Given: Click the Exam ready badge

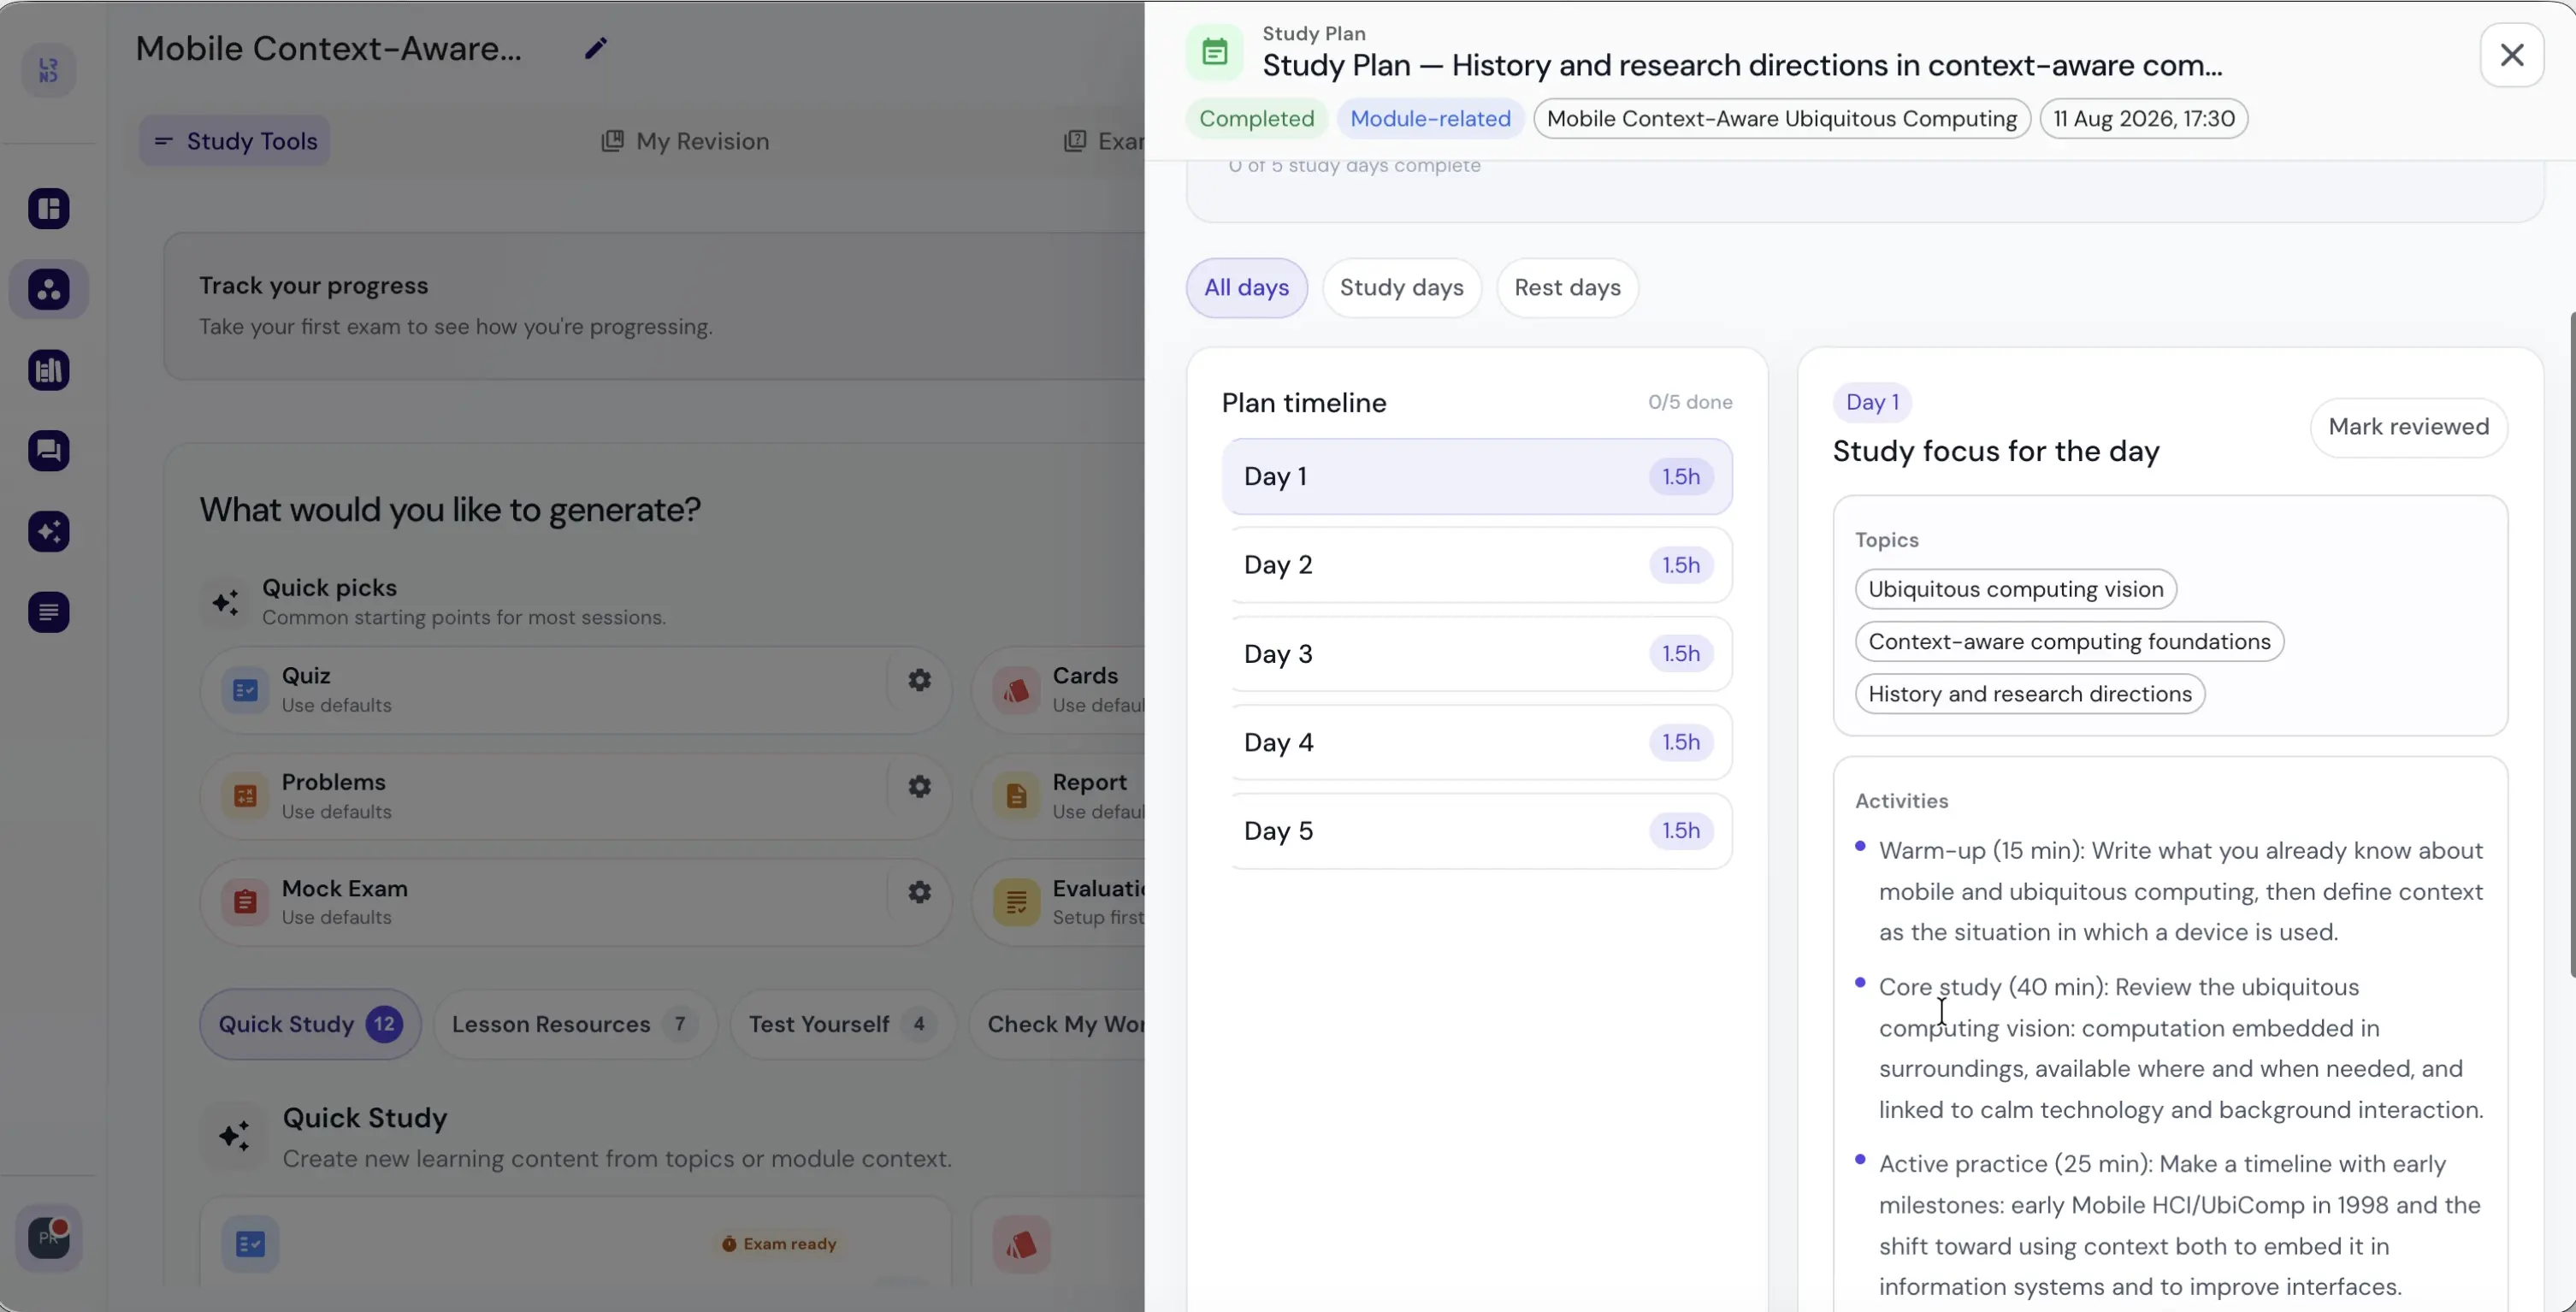Looking at the screenshot, I should pos(779,1244).
